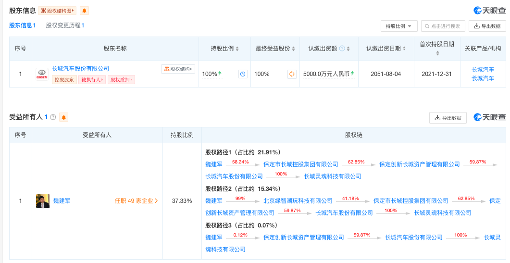
Task: Click the 股权路径3 (占比约 0.07%) heading
Action: pyautogui.click(x=241, y=225)
